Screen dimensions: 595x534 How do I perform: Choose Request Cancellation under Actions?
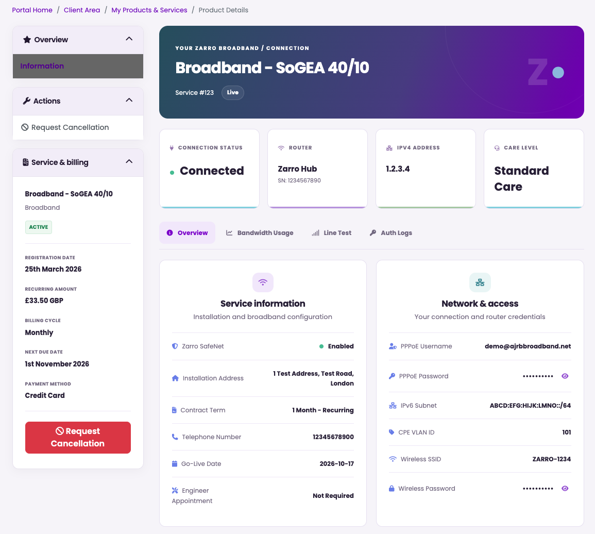78,127
